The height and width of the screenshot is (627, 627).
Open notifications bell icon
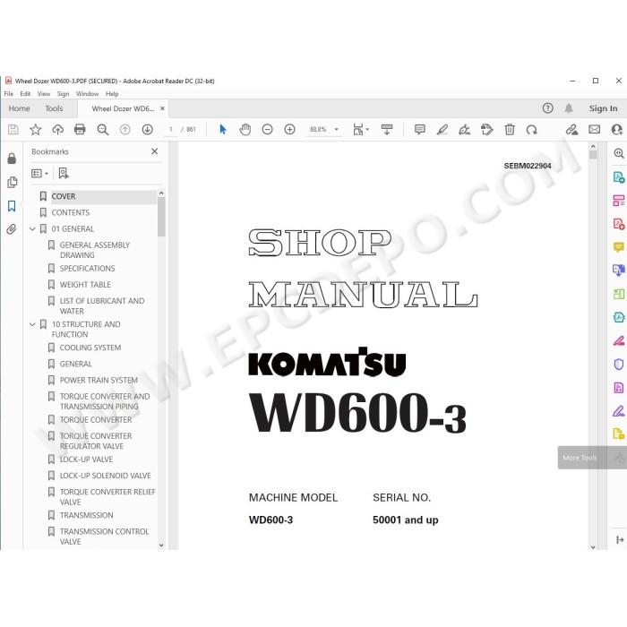(569, 108)
